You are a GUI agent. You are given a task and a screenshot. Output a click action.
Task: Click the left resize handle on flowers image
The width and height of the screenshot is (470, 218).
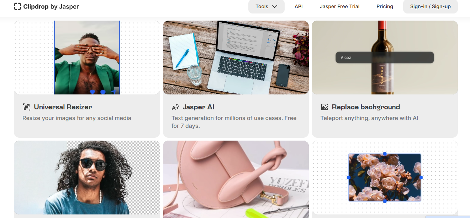pyautogui.click(x=348, y=177)
